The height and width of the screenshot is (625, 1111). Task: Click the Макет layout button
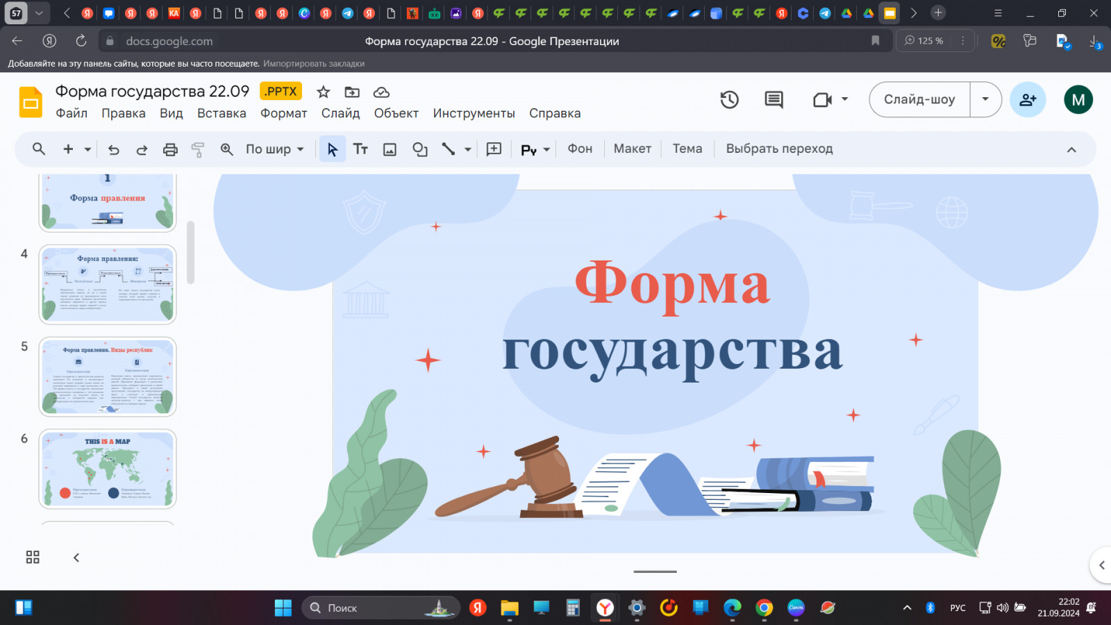(633, 149)
